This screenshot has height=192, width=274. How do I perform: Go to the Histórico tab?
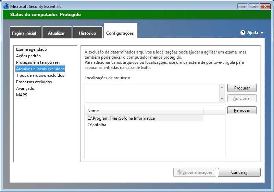88,33
